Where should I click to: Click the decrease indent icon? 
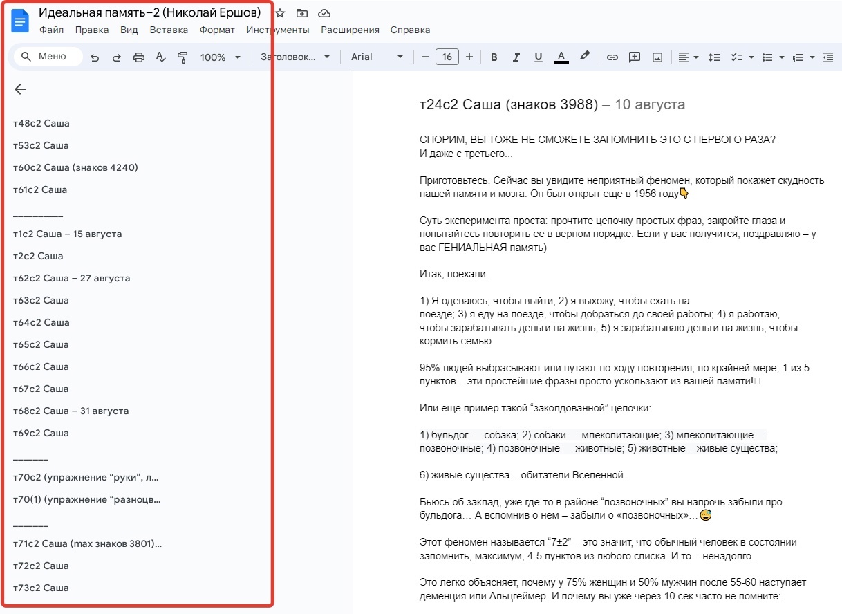pos(828,57)
